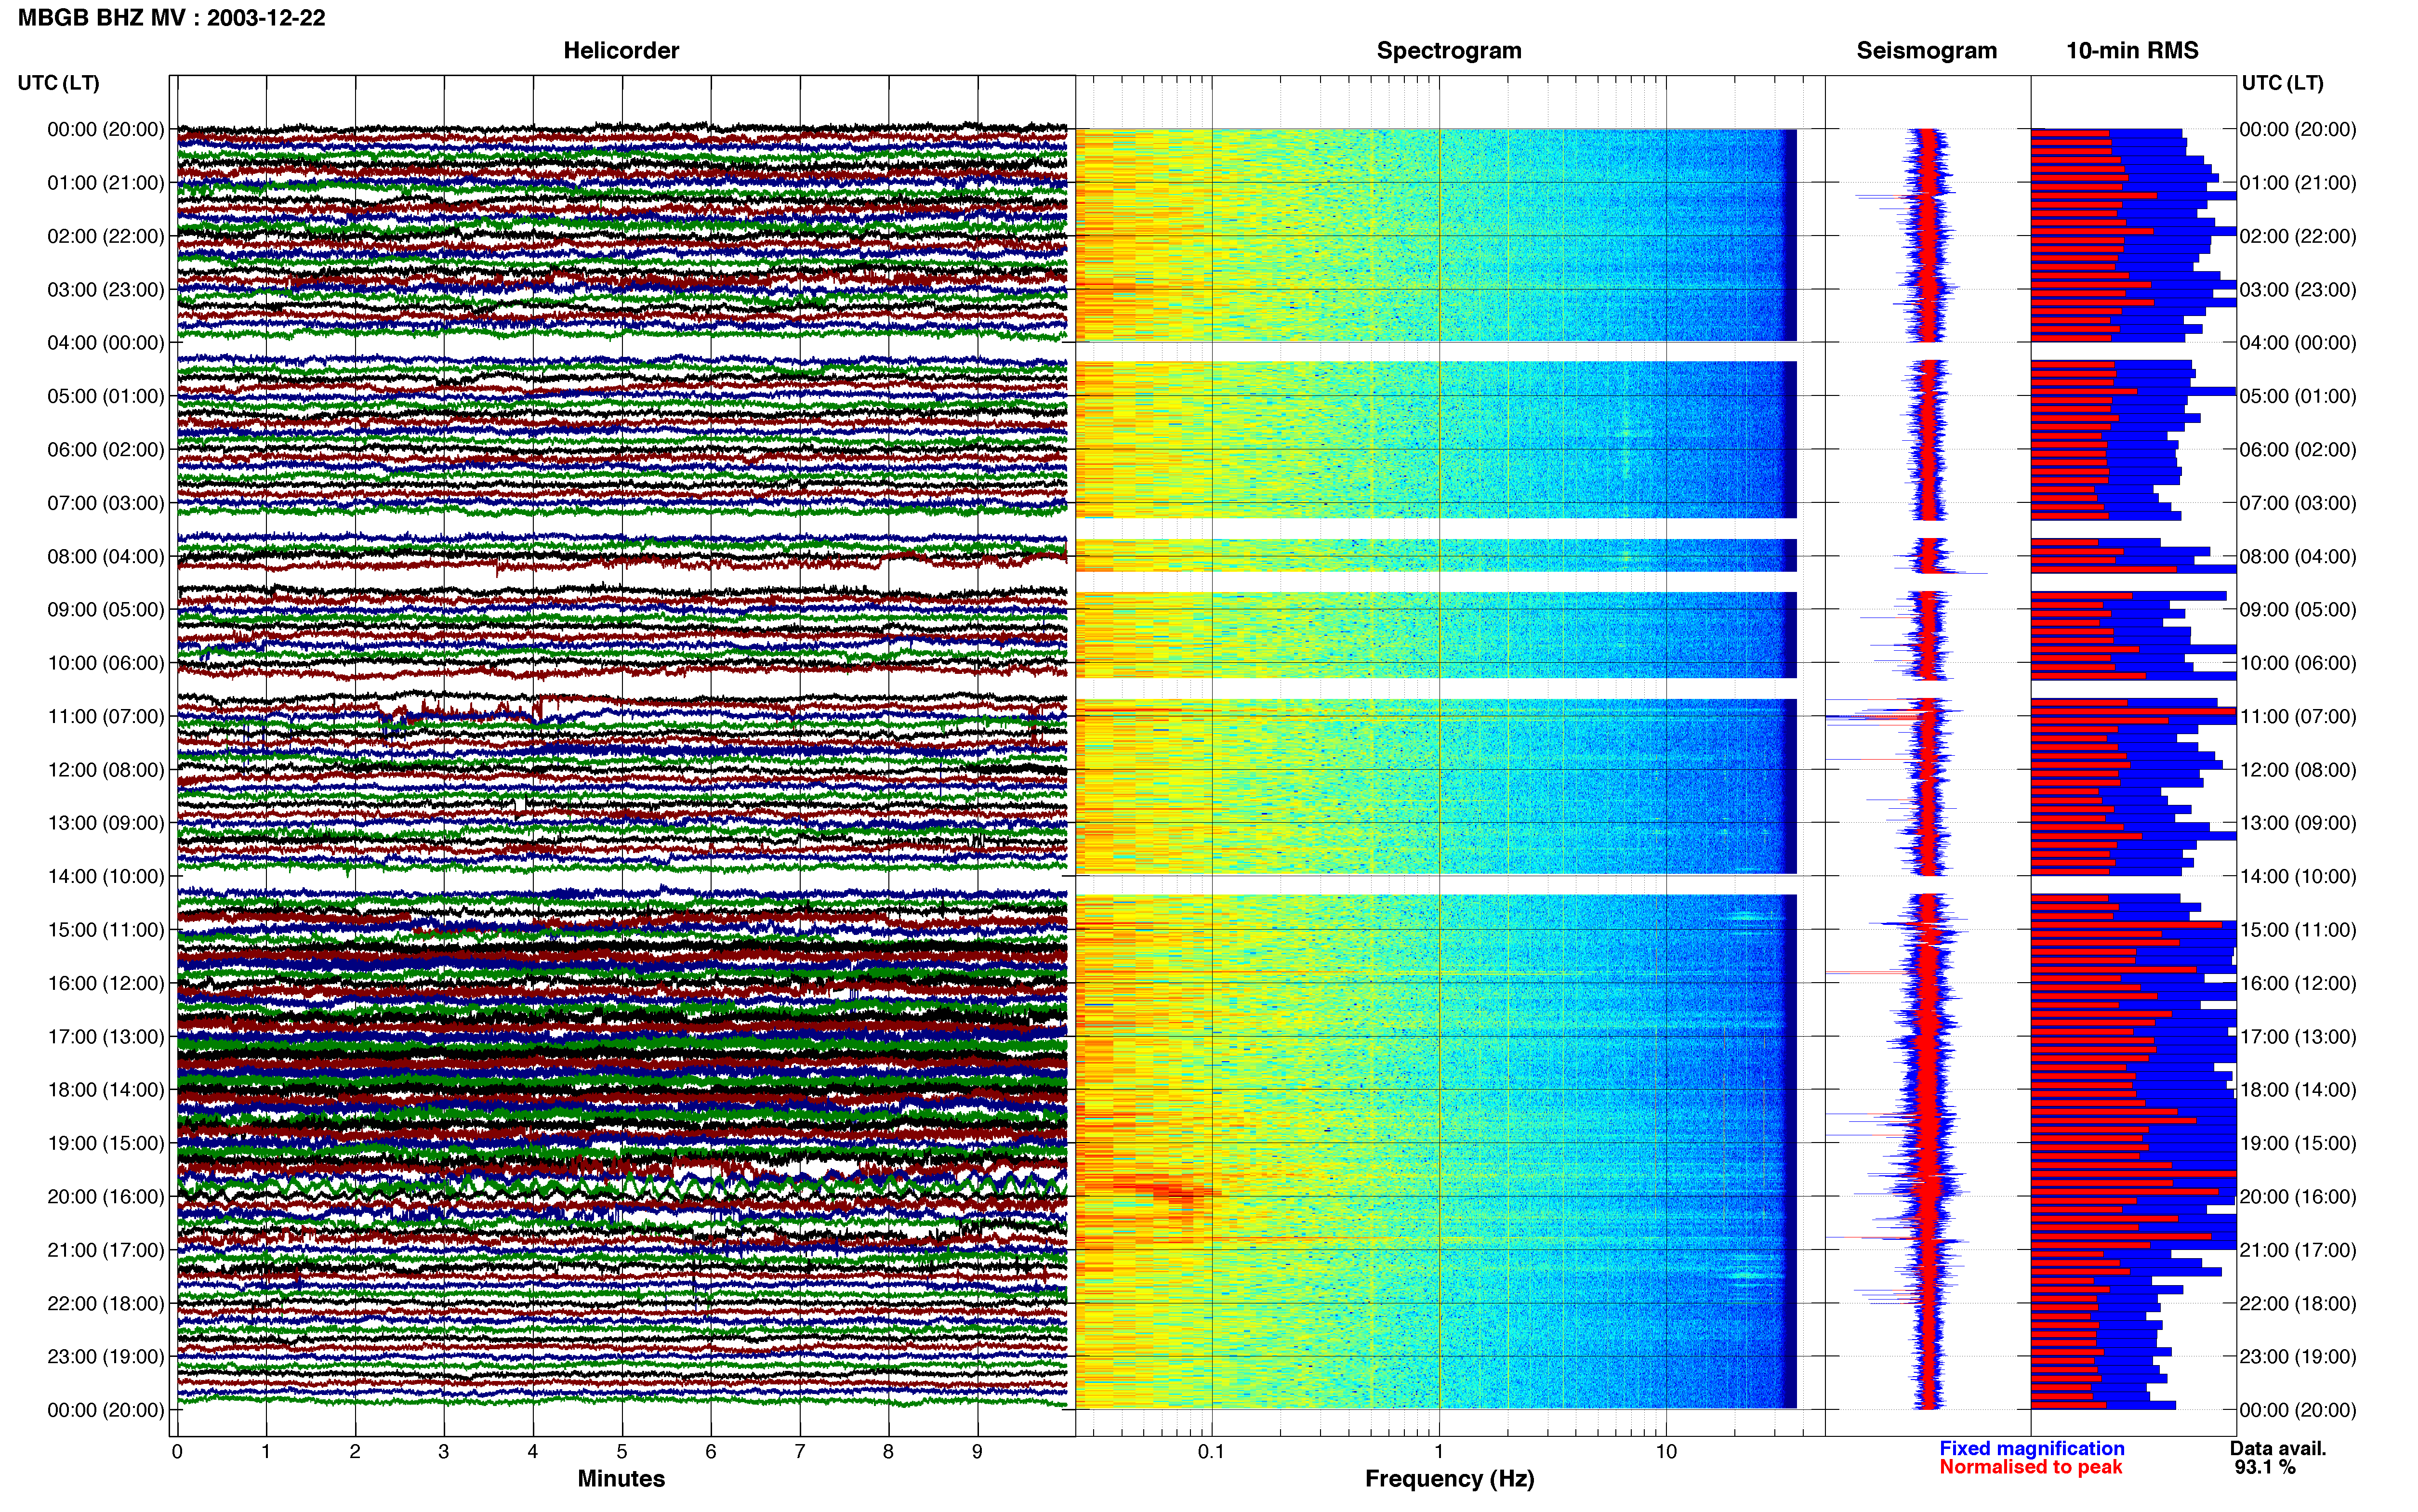Click the plot title MBGB BHZ MV : 2003-12-22

[171, 18]
